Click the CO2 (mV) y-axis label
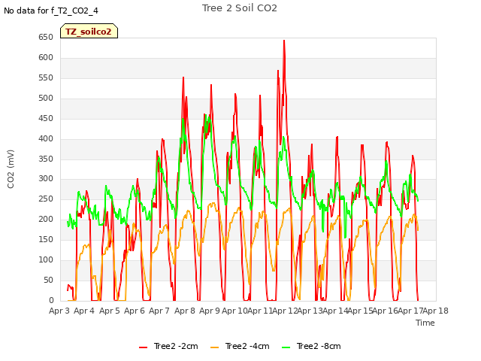This screenshot has height=361, width=481. click(x=11, y=169)
